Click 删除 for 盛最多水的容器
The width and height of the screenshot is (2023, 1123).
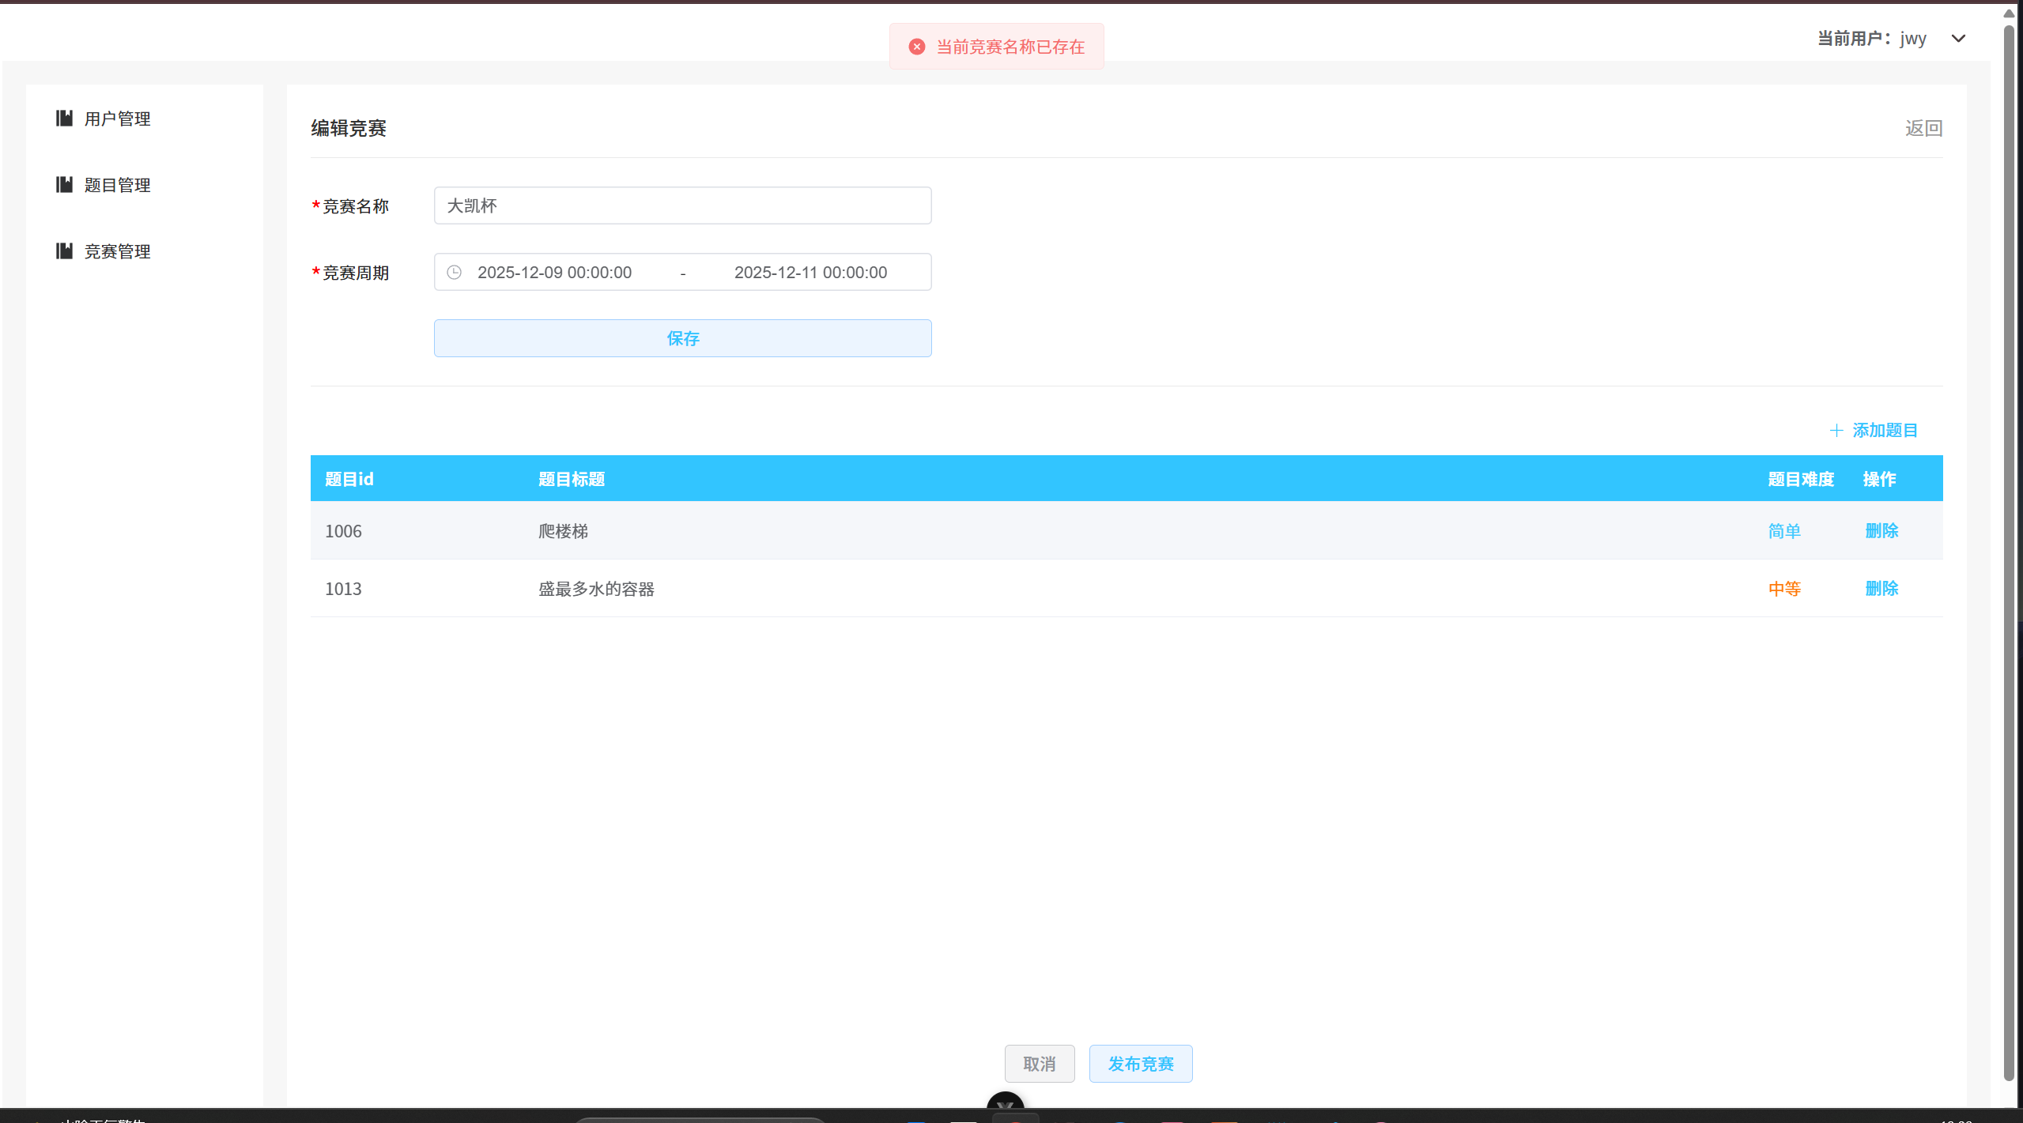pos(1881,588)
